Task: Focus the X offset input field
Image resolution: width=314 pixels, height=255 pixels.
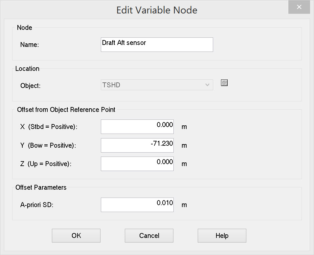Action: [x=137, y=127]
